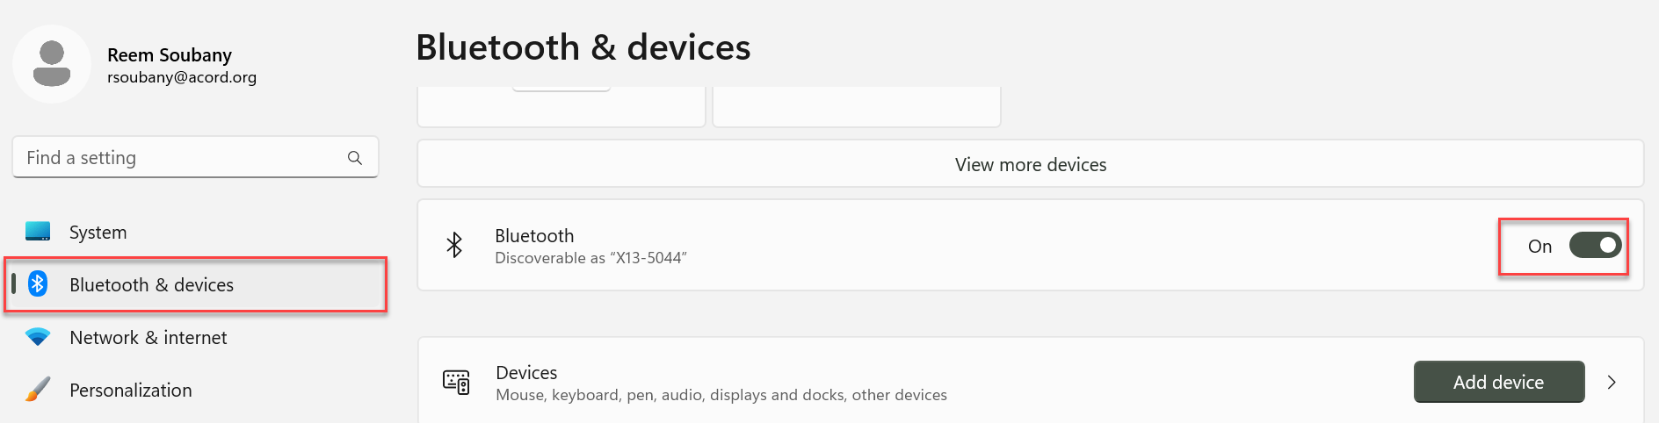1659x423 pixels.
Task: Click the Network wifi icon in sidebar
Action: pos(38,337)
